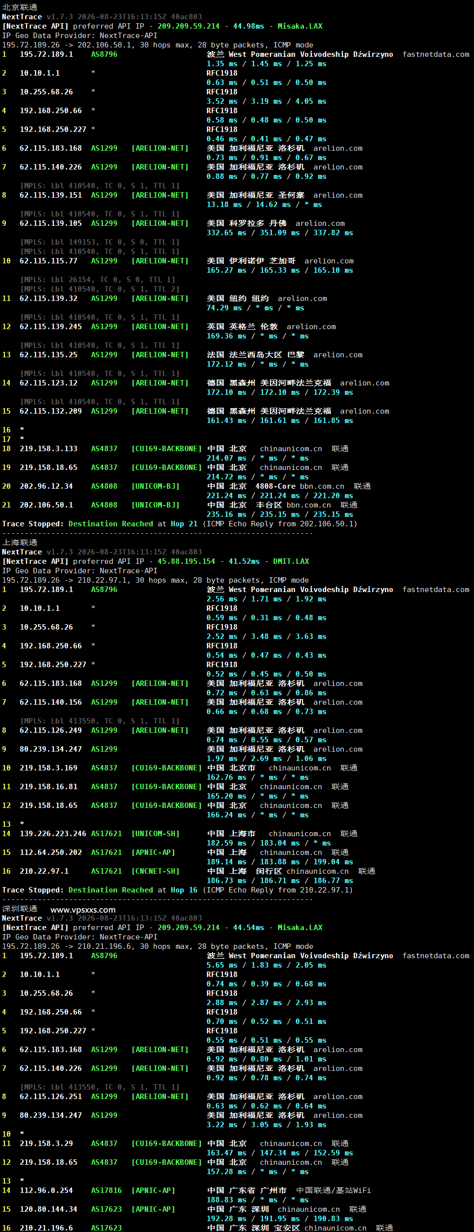
Task: Select hop IP 62.115.123.12
Action: coord(48,383)
